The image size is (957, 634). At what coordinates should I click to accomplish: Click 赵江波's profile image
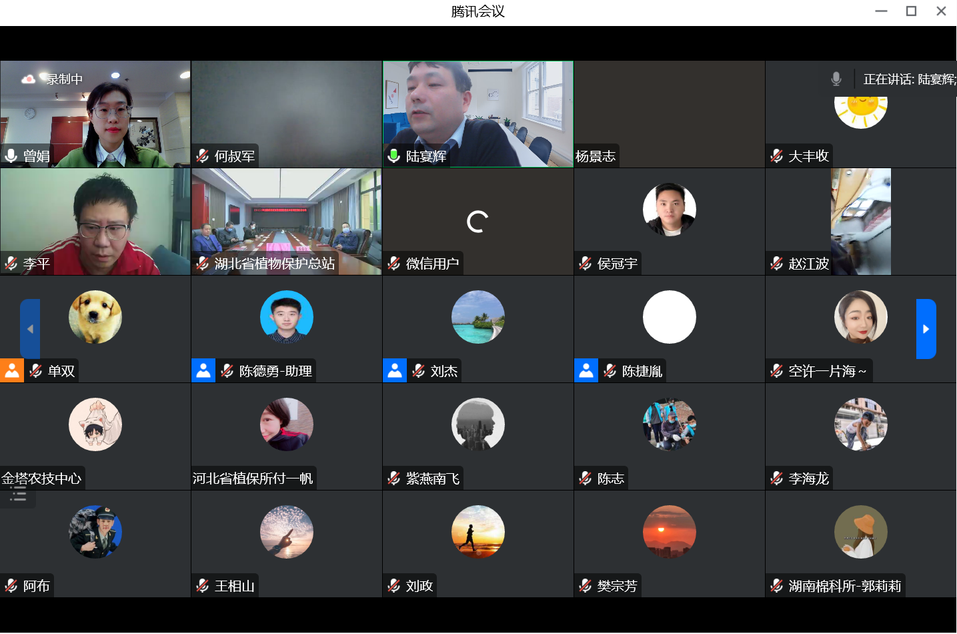(861, 222)
